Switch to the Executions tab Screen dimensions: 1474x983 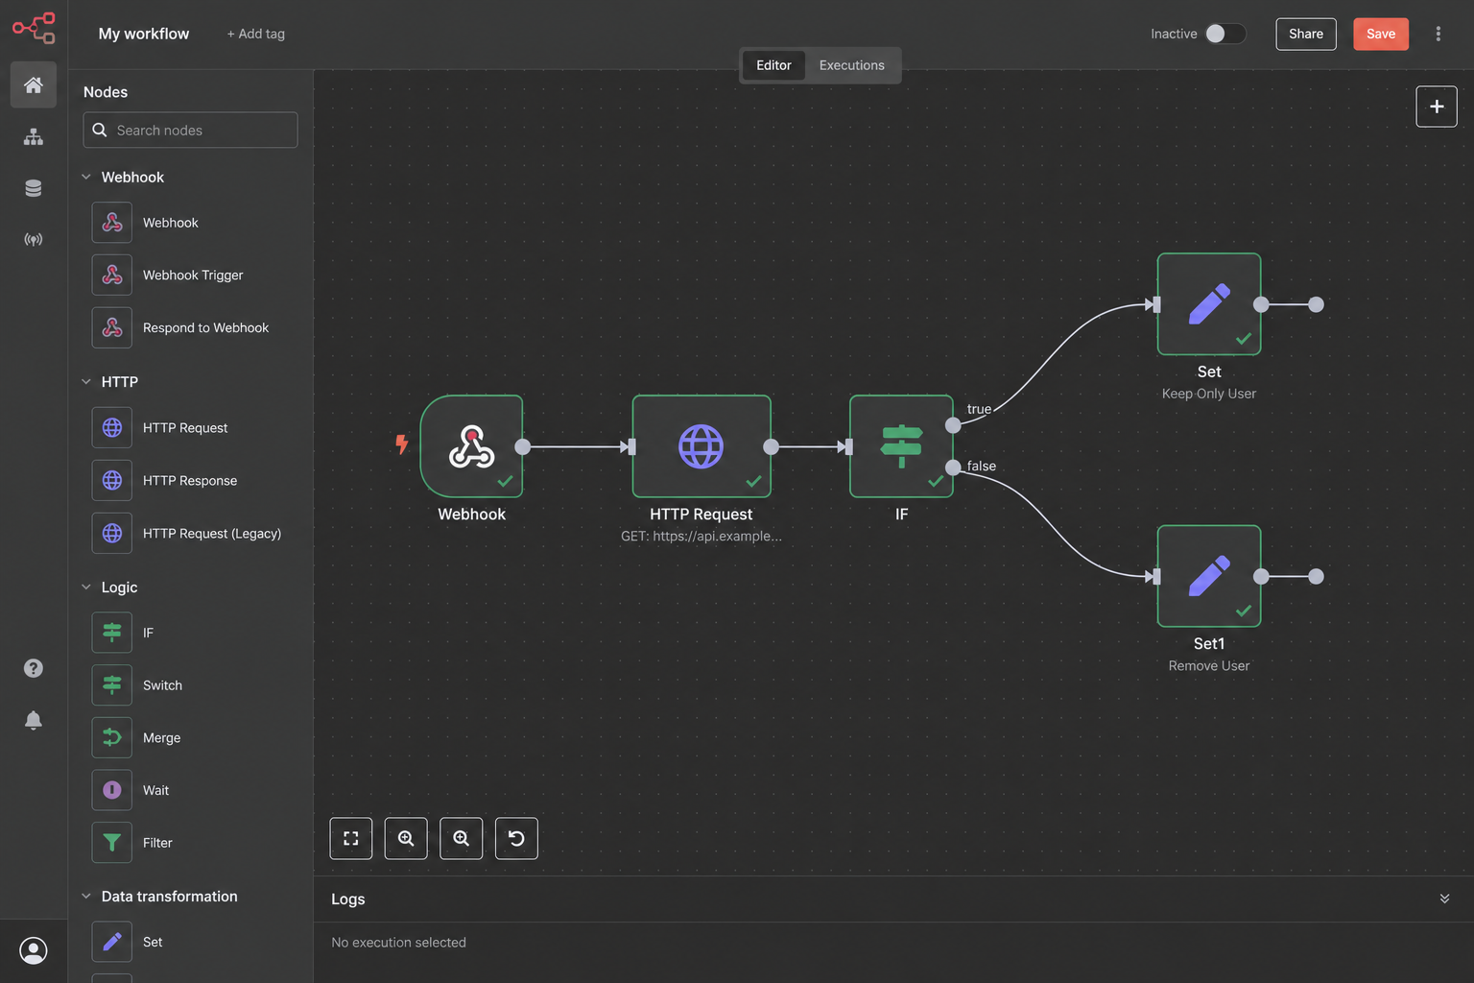[x=852, y=65]
